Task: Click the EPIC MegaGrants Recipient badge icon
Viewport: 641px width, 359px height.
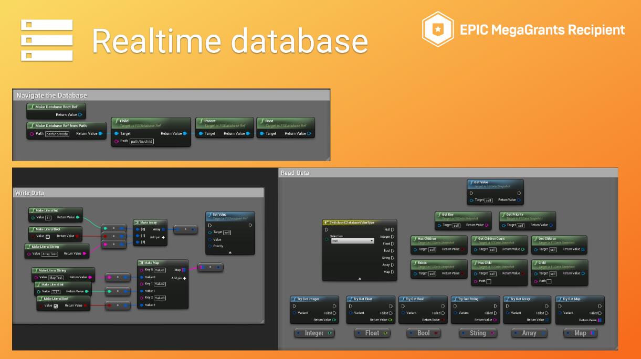Action: pos(437,29)
